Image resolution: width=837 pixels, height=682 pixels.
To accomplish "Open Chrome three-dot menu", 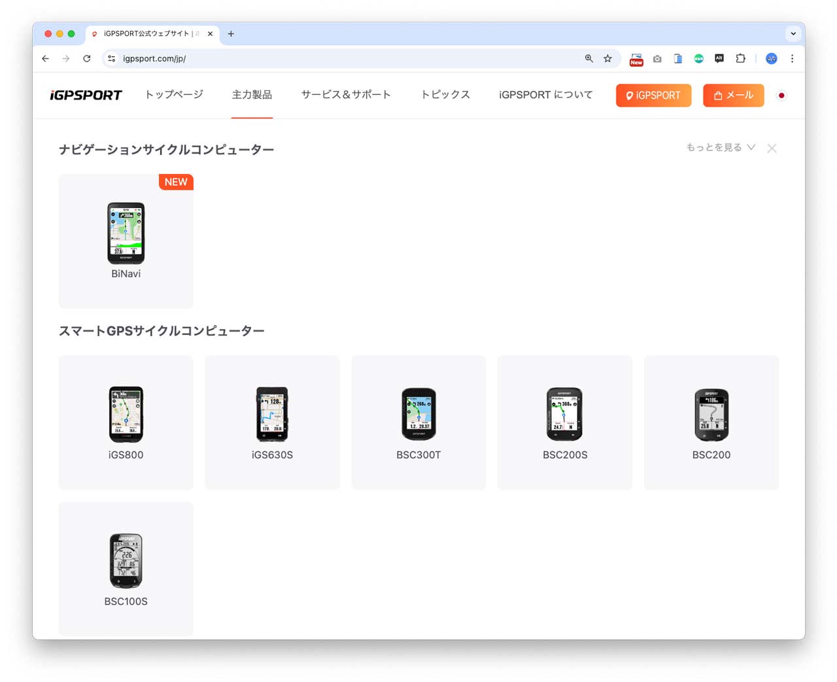I will pyautogui.click(x=792, y=58).
